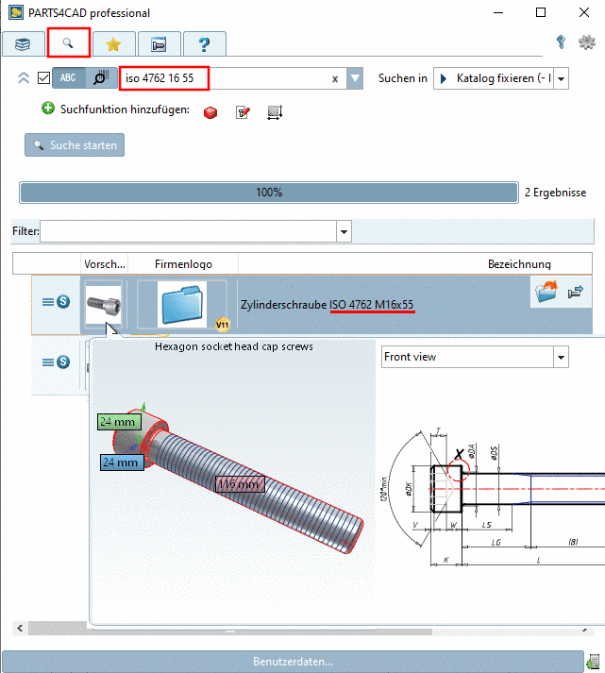Click the technical drawing front view

494,497
